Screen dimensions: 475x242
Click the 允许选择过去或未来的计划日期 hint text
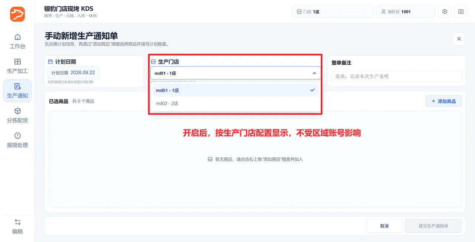71,82
